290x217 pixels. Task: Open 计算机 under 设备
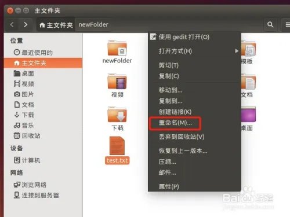click(x=27, y=160)
